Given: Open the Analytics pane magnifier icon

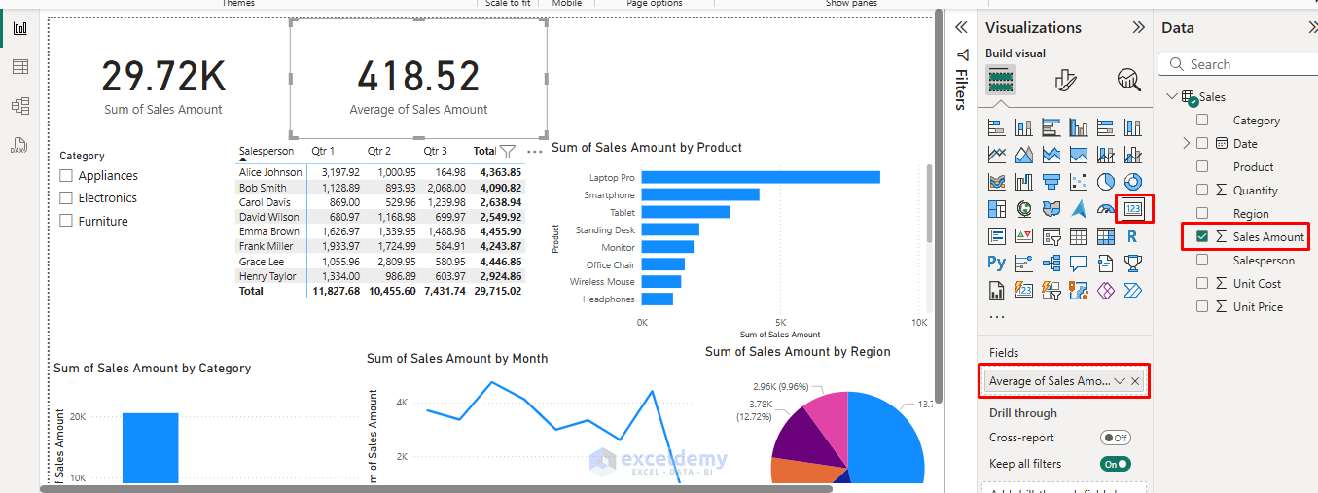Looking at the screenshot, I should 1128,80.
